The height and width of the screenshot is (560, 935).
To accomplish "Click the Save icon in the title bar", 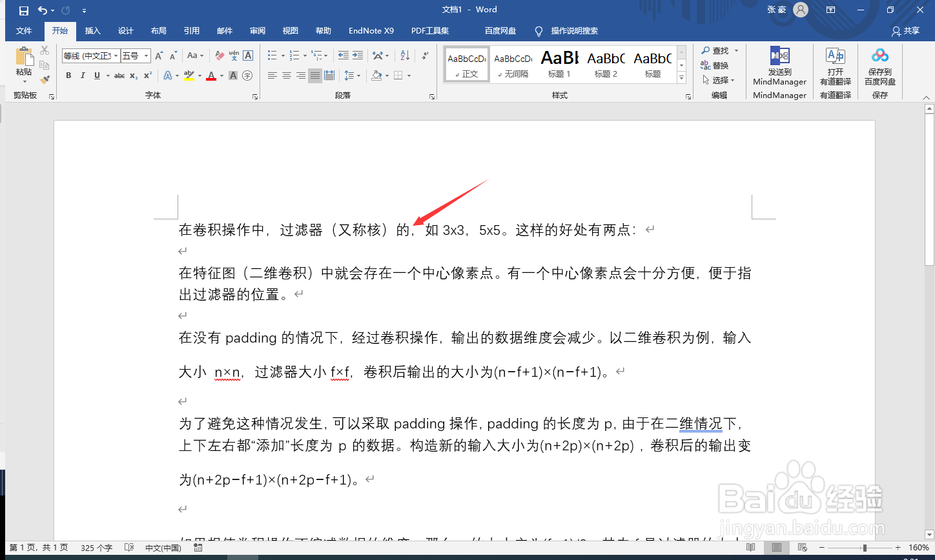I will tap(24, 10).
